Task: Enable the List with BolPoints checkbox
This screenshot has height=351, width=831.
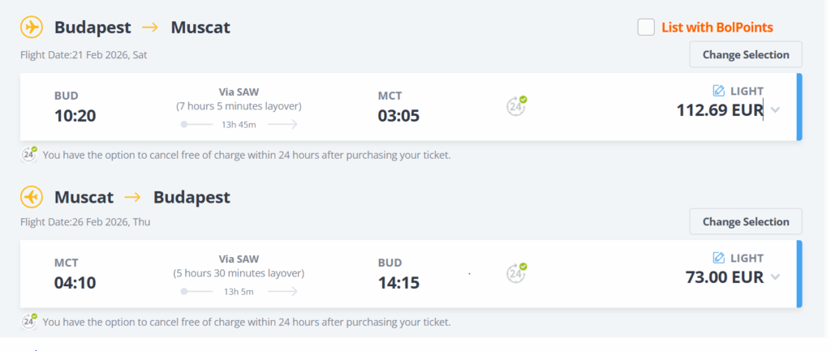Action: [x=646, y=28]
